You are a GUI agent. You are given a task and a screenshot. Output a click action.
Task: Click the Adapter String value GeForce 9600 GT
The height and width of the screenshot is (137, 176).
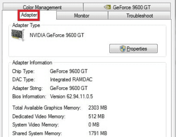[x=69, y=88]
